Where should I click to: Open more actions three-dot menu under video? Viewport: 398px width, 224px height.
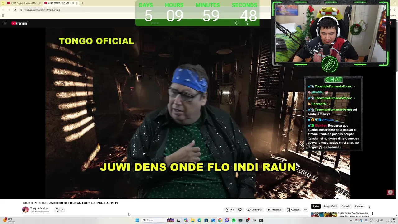[305, 210]
